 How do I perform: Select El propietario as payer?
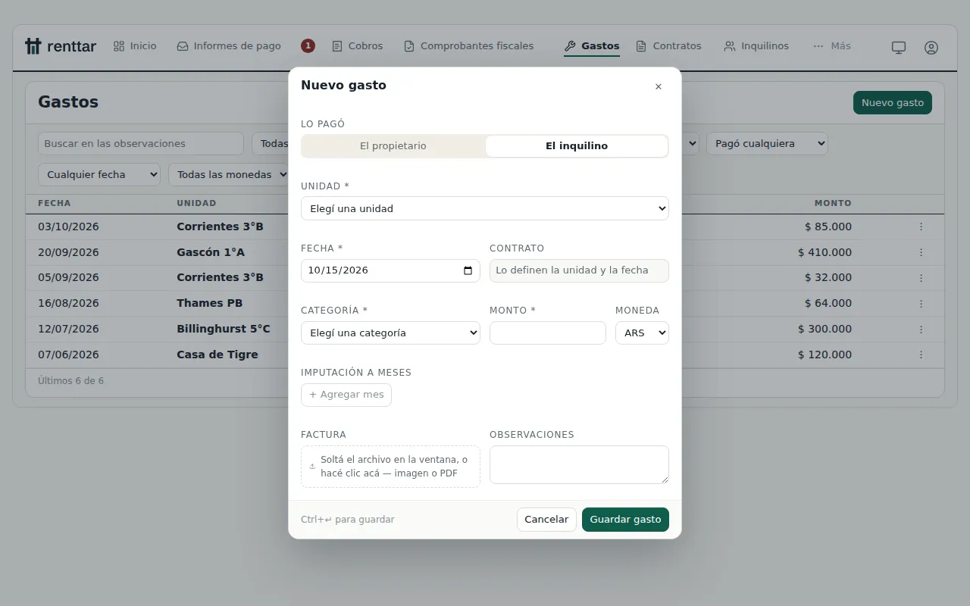(x=393, y=146)
